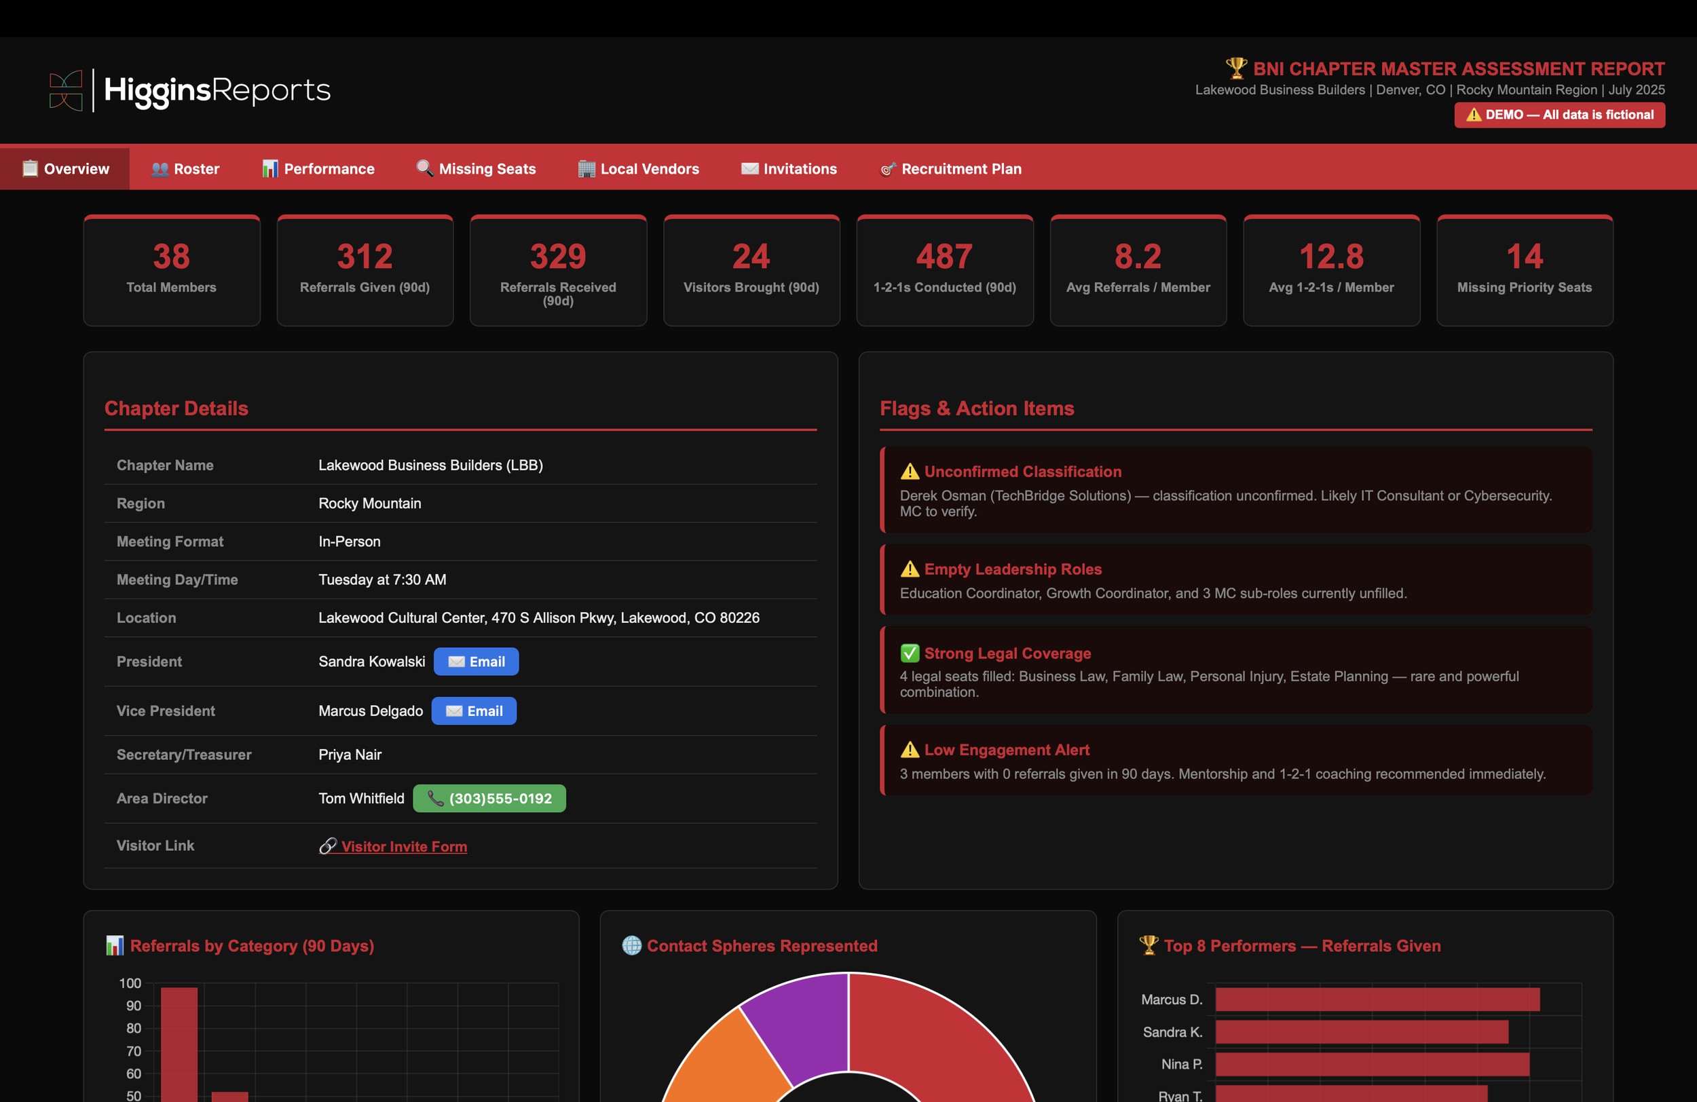
Task: Click the globe icon by Contact Spheres Represented
Action: pos(631,945)
